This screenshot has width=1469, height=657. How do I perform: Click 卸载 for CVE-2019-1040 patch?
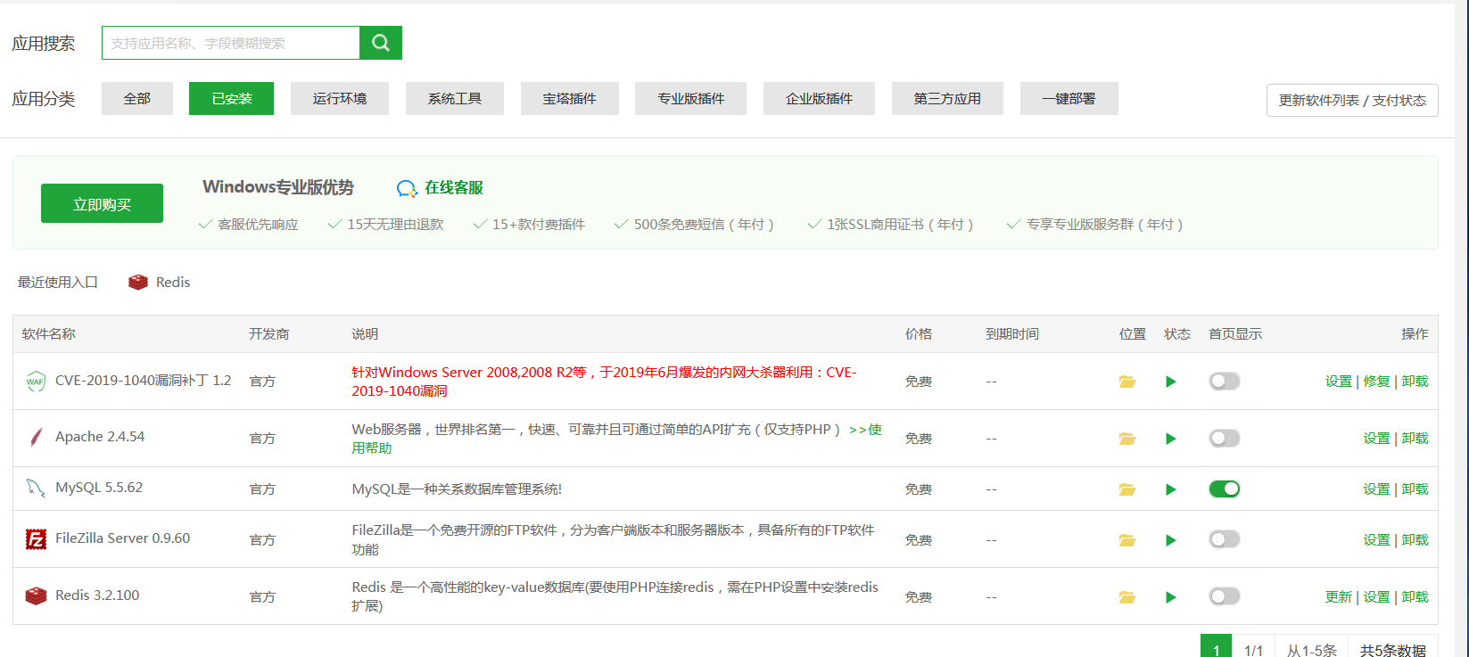tap(1415, 382)
